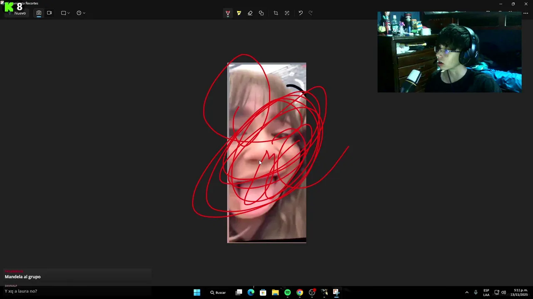The width and height of the screenshot is (533, 299).
Task: Focus the Snipping Tool taskbar icon
Action: 336,292
